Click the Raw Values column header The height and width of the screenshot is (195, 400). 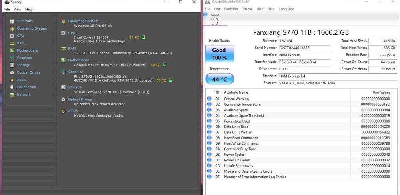tap(381, 92)
